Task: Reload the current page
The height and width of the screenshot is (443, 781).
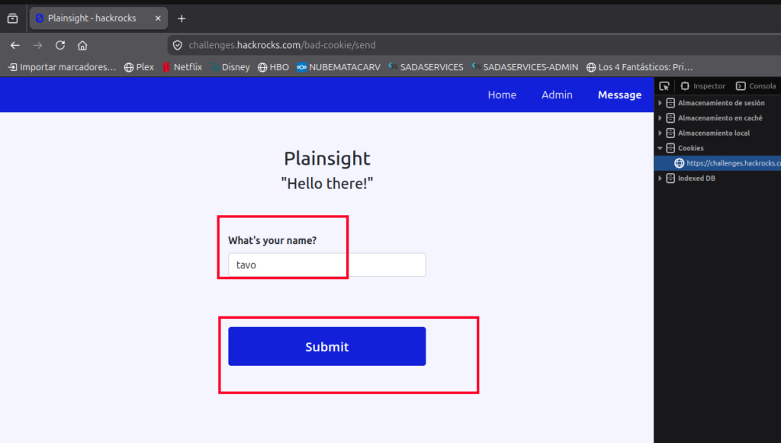Action: tap(60, 45)
